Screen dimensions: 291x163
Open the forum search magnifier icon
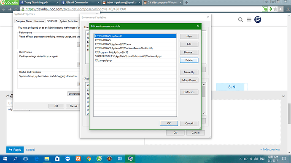click(240, 19)
